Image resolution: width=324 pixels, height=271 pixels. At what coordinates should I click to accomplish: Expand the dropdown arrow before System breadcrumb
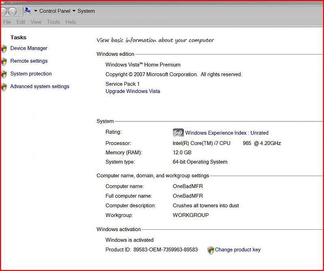click(74, 11)
